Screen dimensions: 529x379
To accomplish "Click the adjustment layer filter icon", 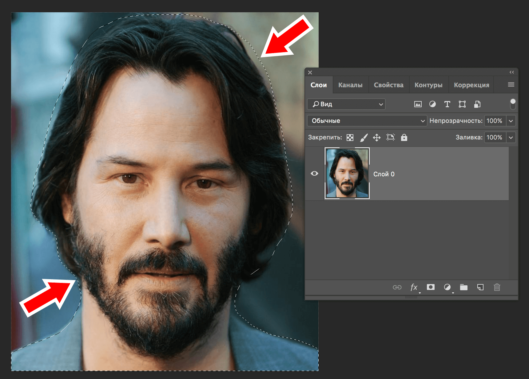I will (432, 104).
